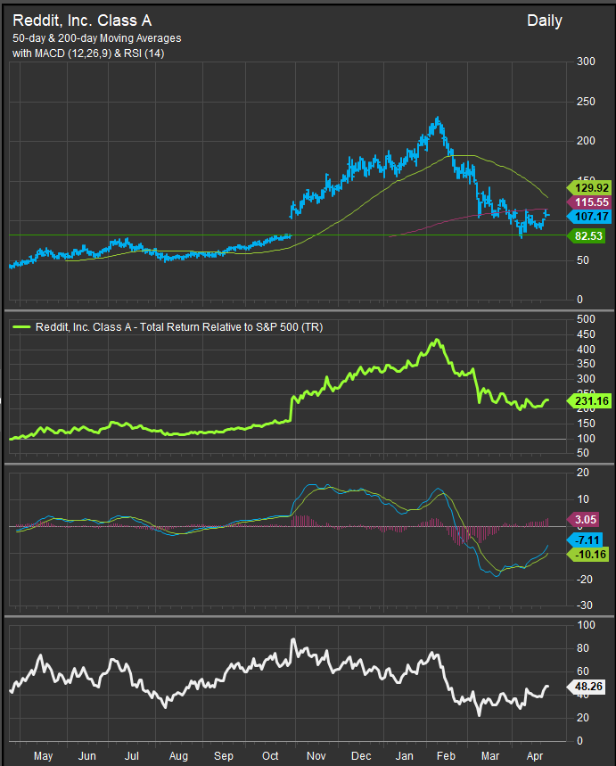
Task: Click the Sep label on the time axis
Action: point(223,755)
